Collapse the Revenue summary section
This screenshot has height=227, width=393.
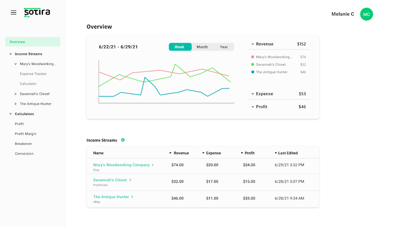pos(253,44)
